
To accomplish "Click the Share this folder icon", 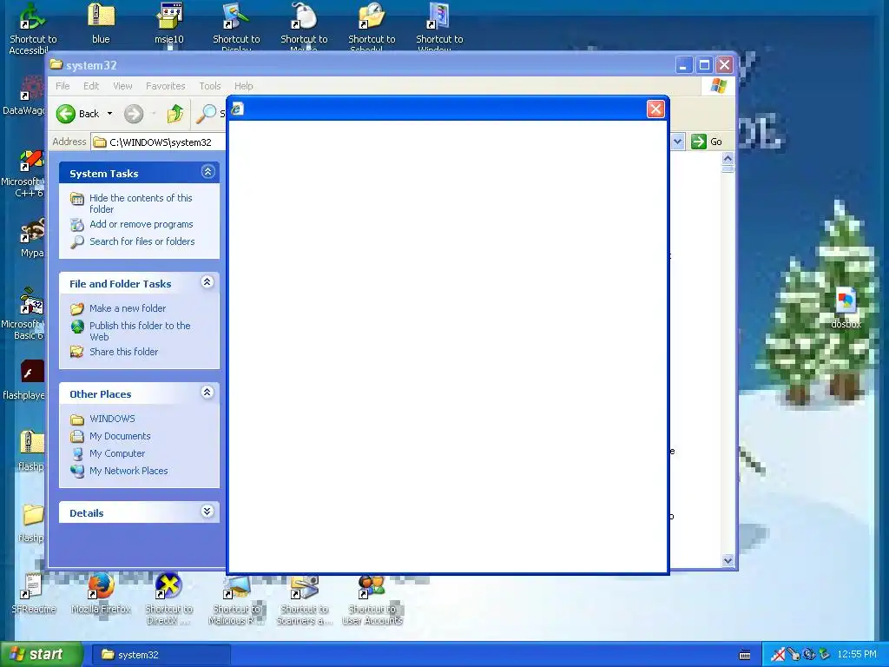I will [x=77, y=352].
